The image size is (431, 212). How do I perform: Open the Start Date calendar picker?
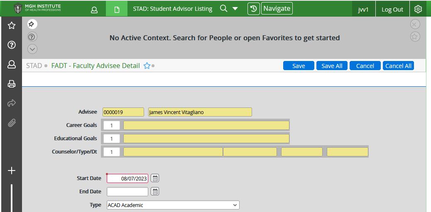155,178
